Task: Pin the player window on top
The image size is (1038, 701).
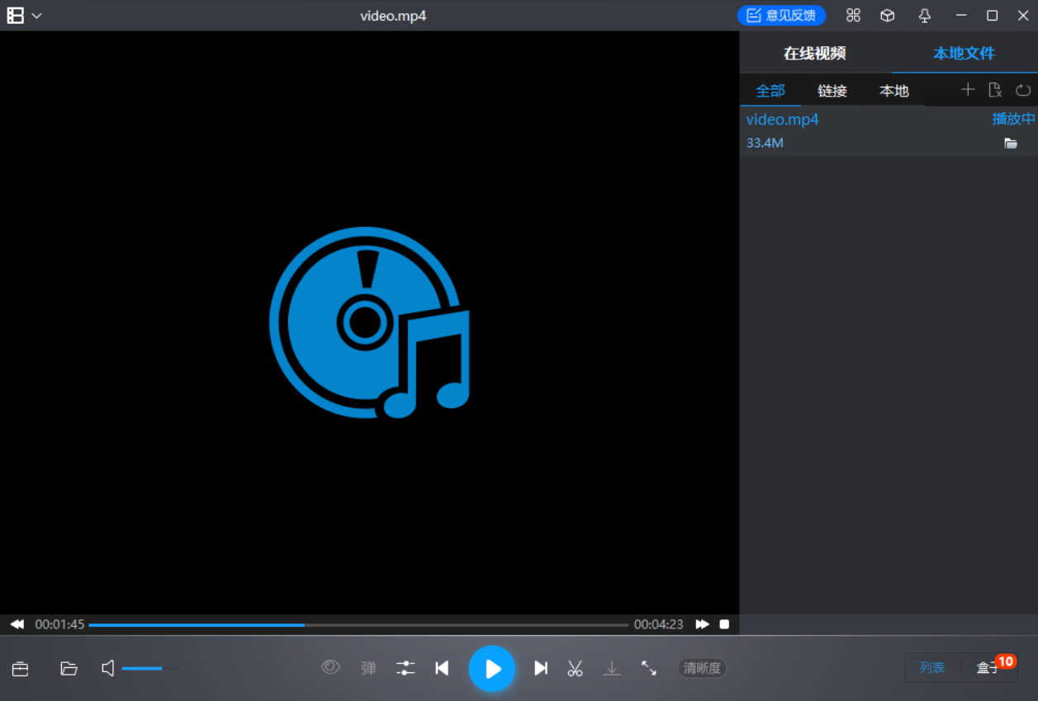Action: coord(924,15)
